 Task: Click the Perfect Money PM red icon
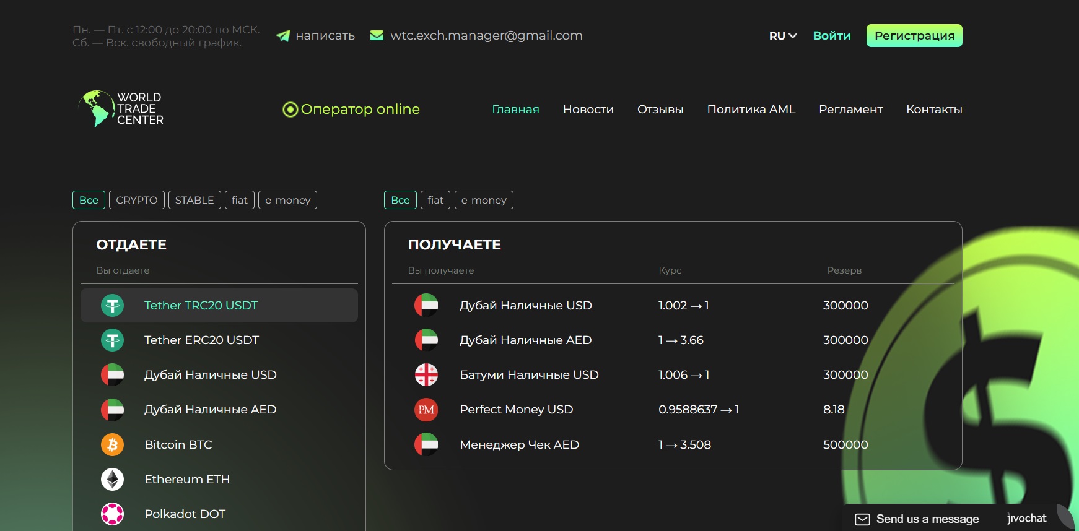tap(426, 409)
